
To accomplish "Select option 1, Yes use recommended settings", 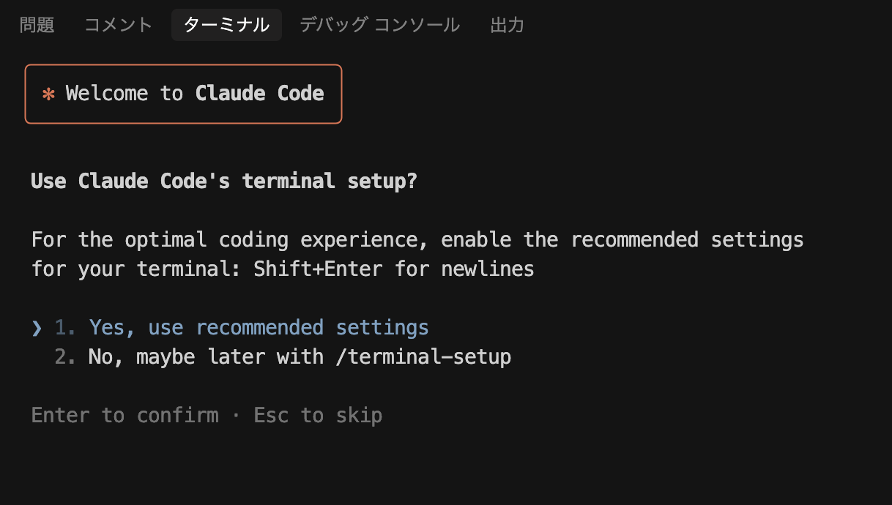I will click(x=258, y=327).
